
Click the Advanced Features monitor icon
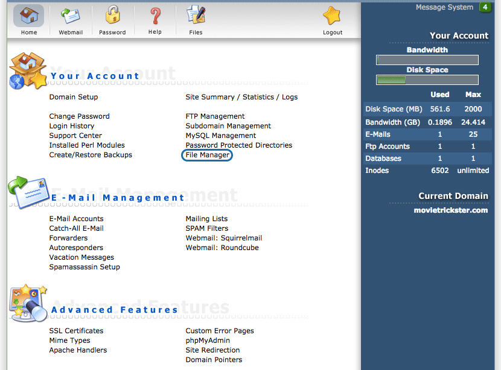pyautogui.click(x=28, y=303)
